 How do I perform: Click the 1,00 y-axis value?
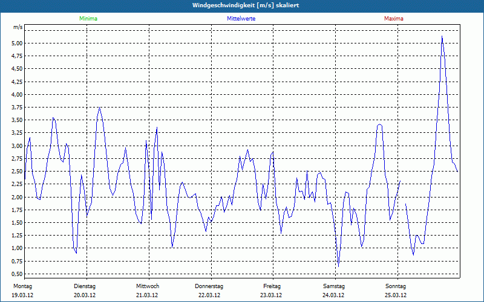[18, 248]
